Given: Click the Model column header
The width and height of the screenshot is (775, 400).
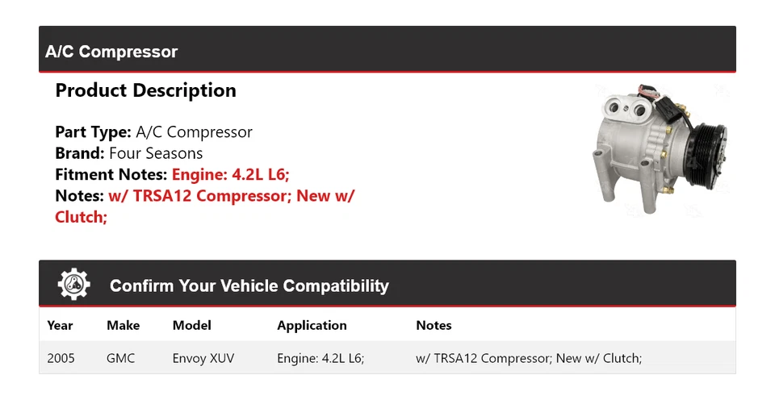Looking at the screenshot, I should (x=191, y=326).
